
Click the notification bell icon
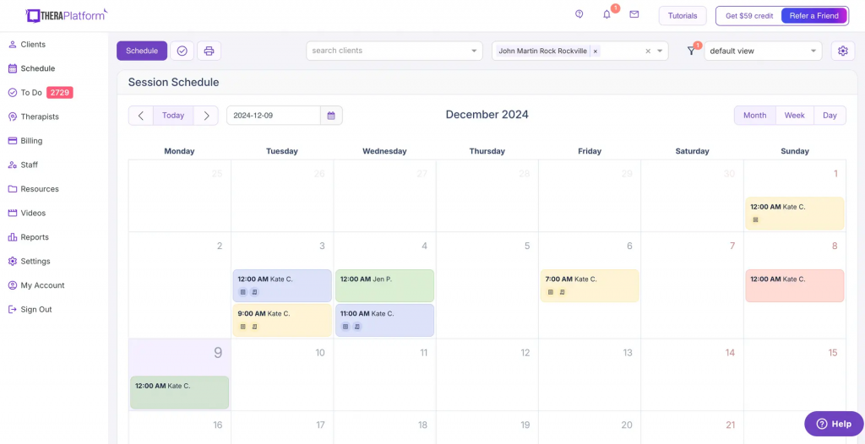pyautogui.click(x=607, y=15)
